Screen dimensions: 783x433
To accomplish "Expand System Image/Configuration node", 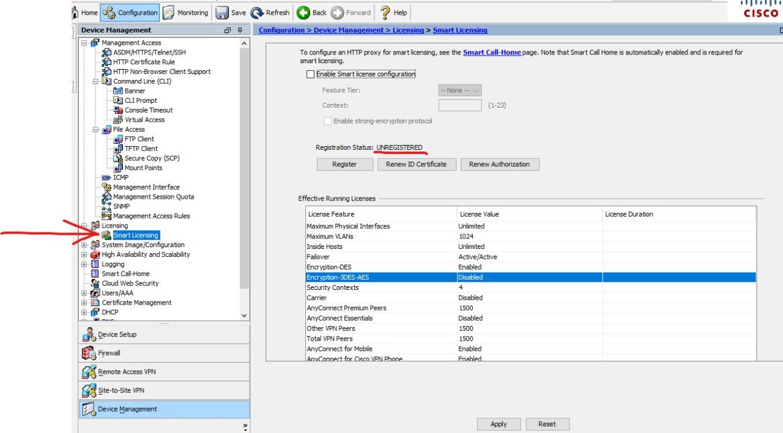I will point(84,245).
